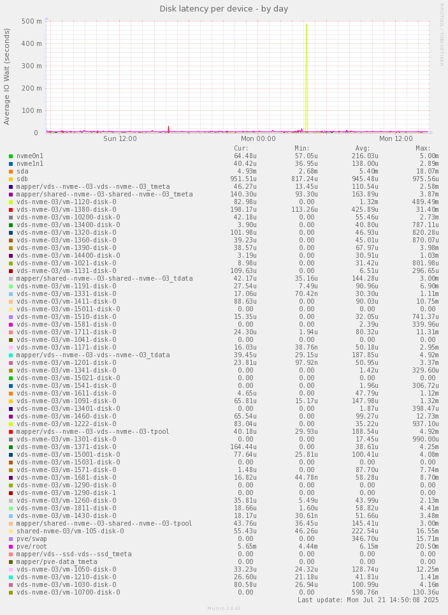Click the '990.00u' max value for vm-1301-disk-0
The width and height of the screenshot is (448, 615).
426,440
